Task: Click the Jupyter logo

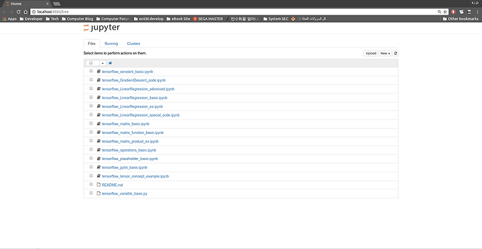Action: [x=102, y=27]
